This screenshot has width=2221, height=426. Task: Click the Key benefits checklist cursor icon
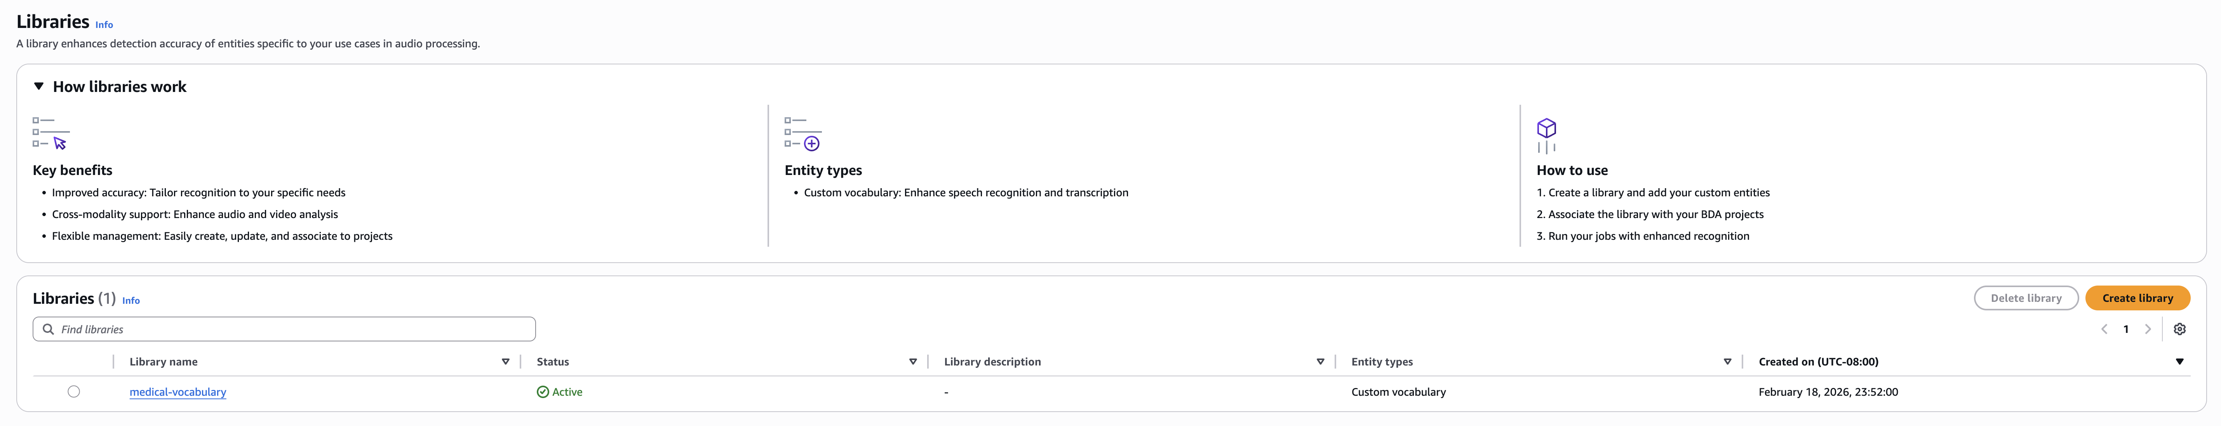click(x=51, y=133)
